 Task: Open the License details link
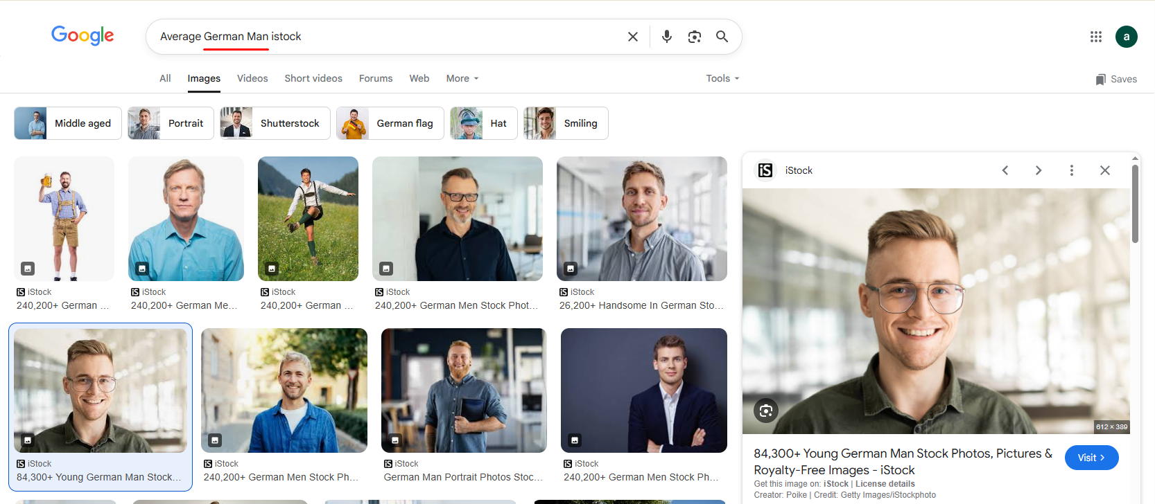pyautogui.click(x=885, y=484)
